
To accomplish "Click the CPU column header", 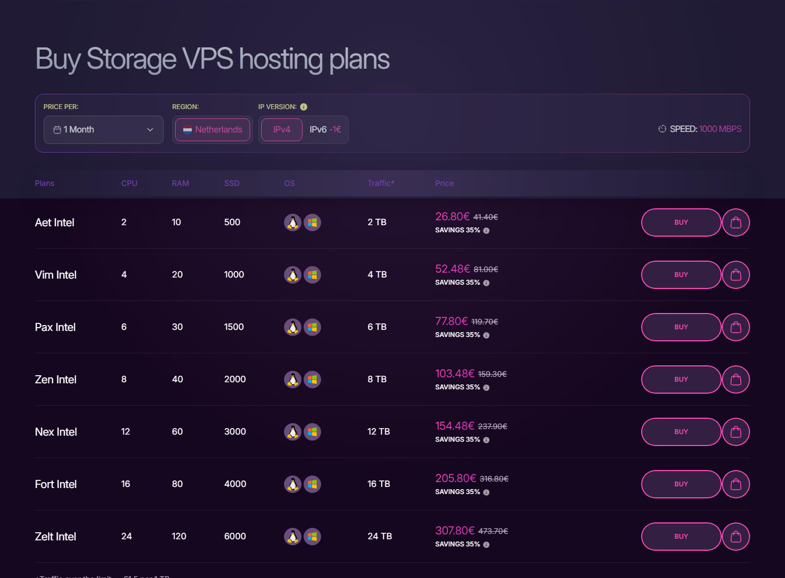I will (129, 183).
